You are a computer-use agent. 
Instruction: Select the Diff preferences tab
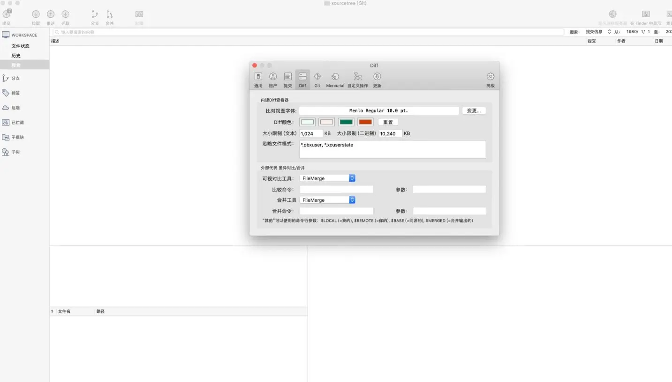[x=302, y=80]
